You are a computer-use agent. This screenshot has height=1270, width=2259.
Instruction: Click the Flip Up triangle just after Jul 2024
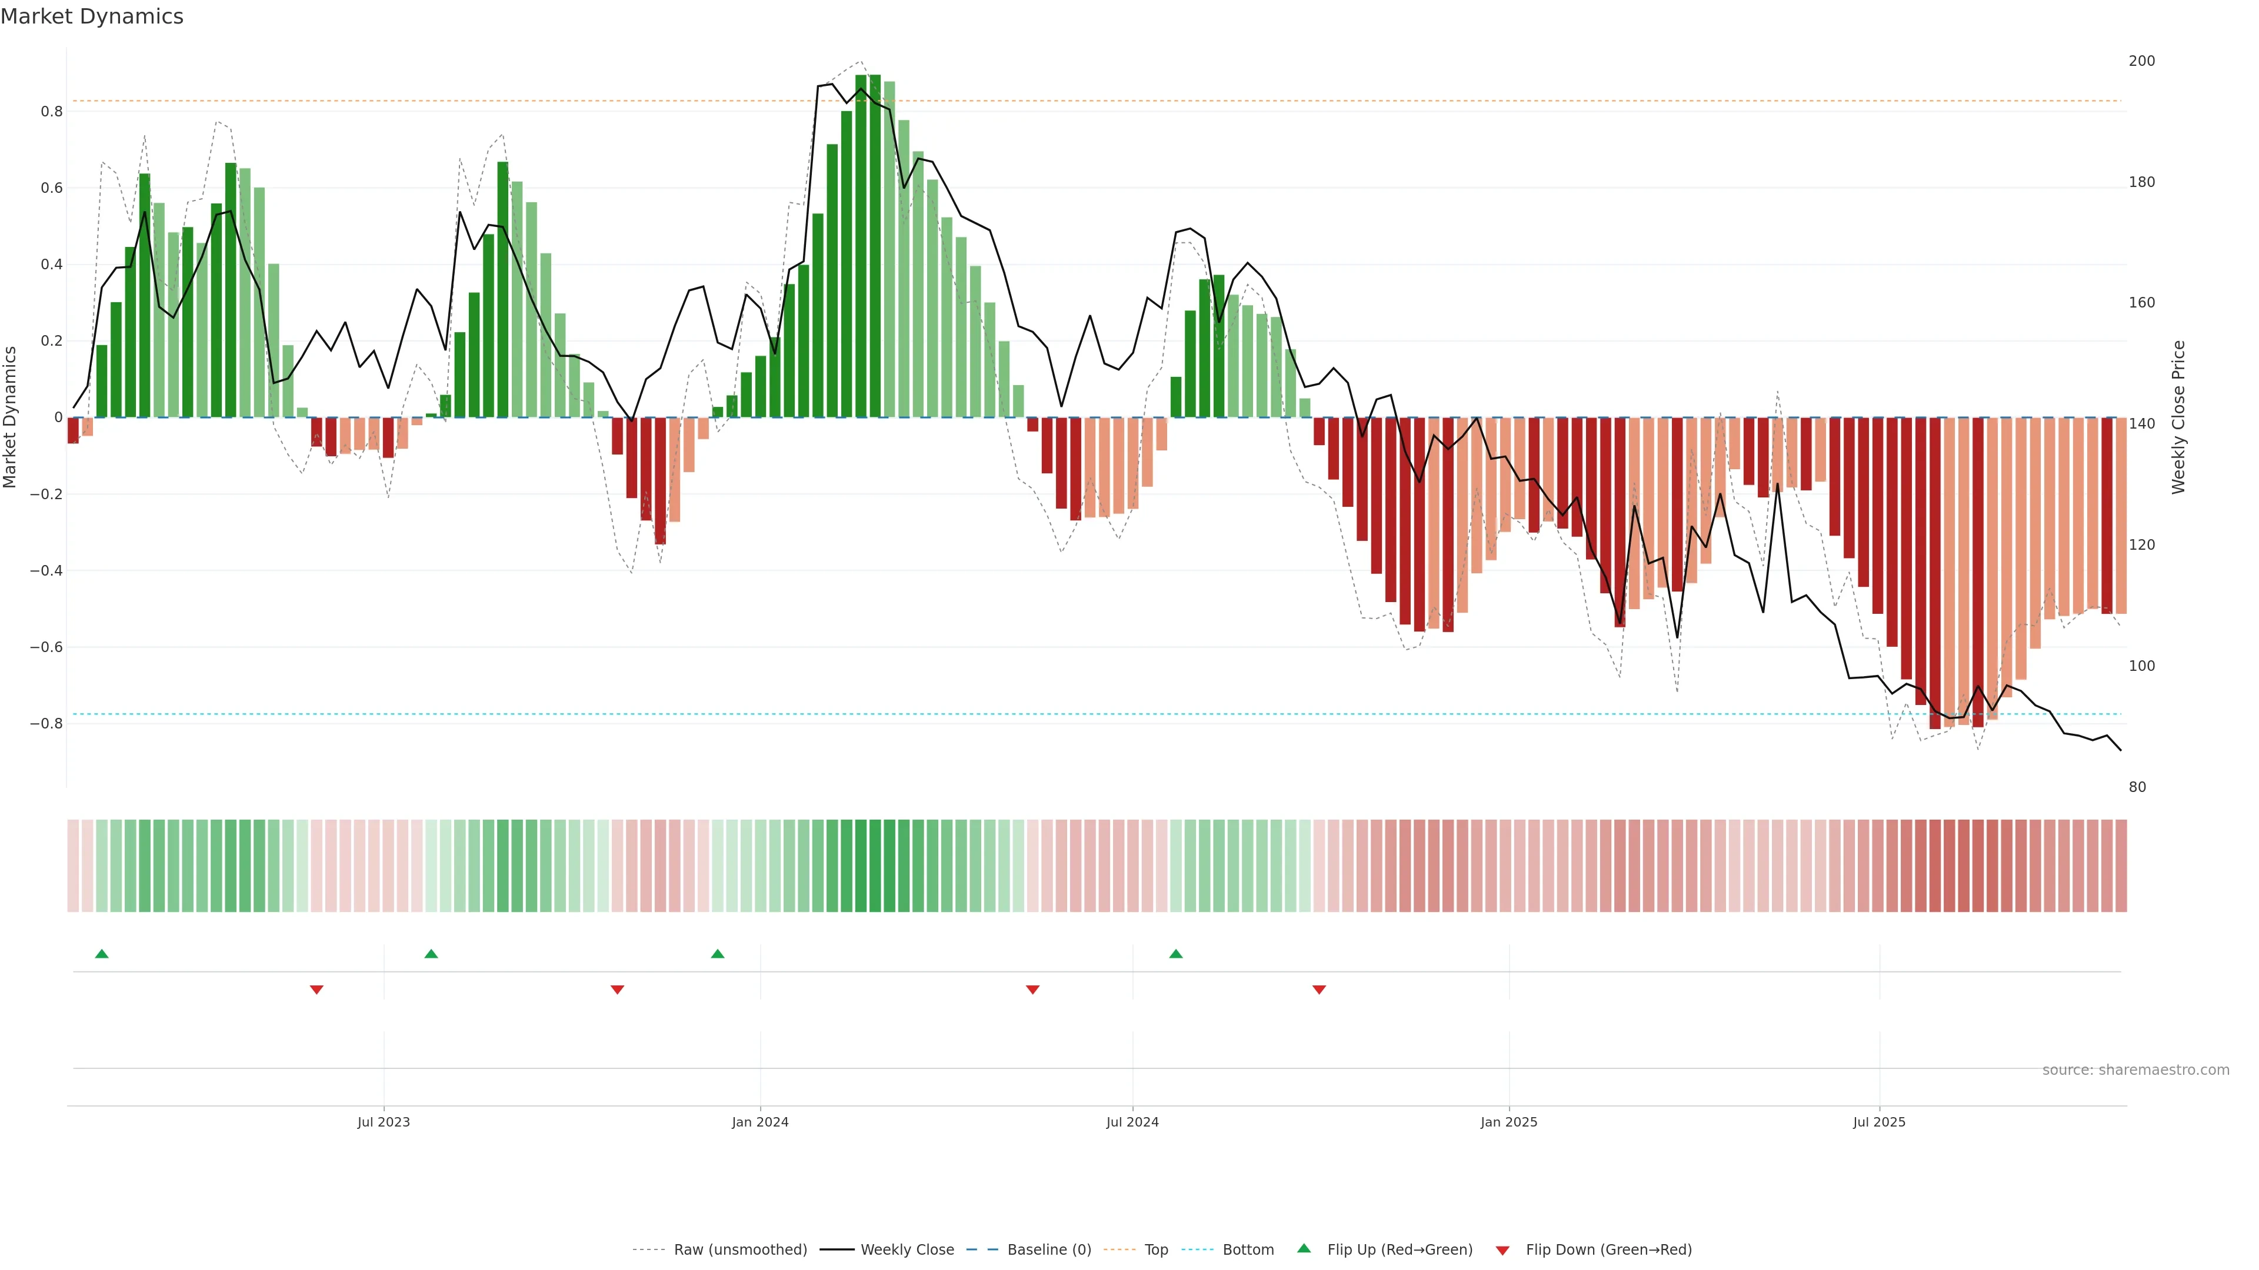coord(1176,954)
